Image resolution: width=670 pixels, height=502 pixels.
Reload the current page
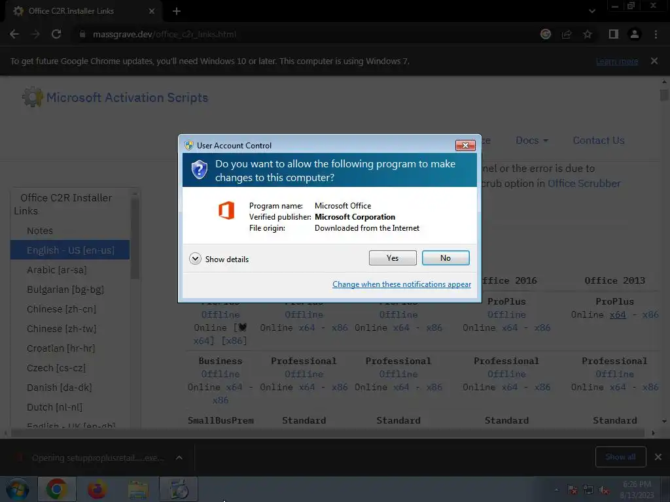coord(56,34)
